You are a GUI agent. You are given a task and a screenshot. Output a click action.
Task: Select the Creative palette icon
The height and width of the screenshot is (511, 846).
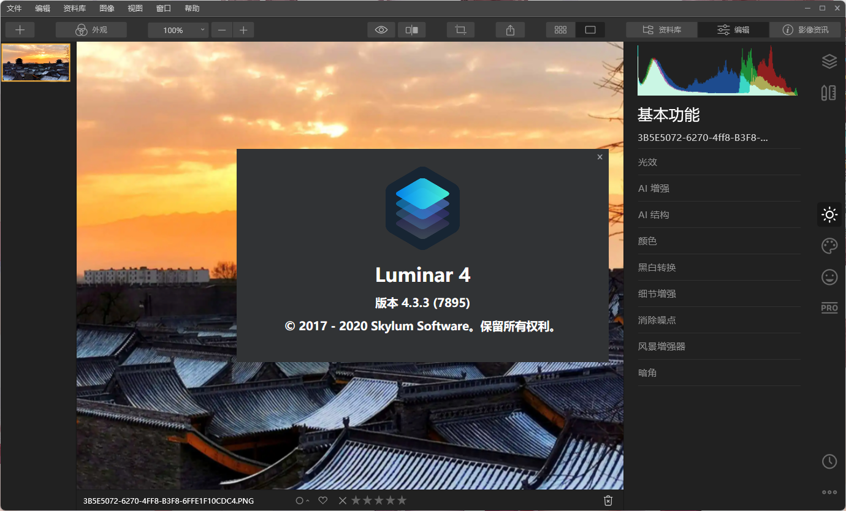pyautogui.click(x=829, y=246)
